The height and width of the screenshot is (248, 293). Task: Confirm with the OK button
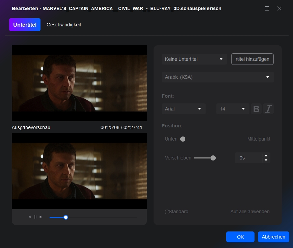[x=240, y=237]
